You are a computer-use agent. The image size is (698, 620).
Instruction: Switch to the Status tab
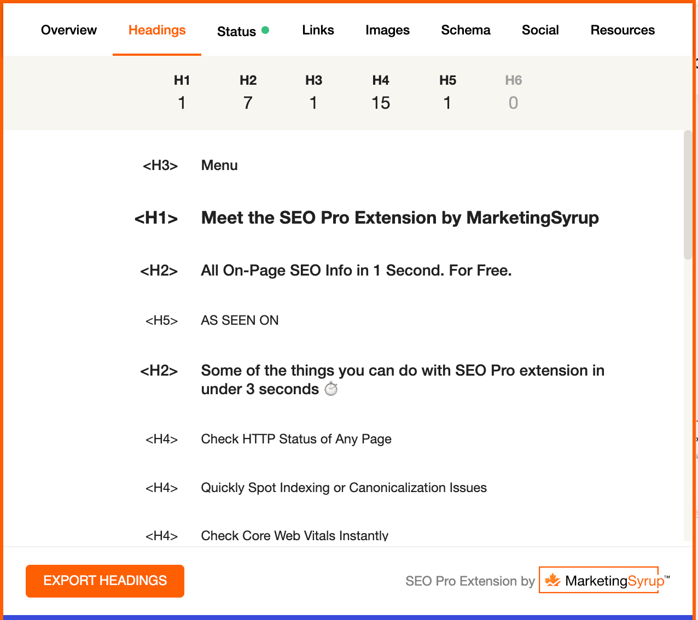(243, 31)
